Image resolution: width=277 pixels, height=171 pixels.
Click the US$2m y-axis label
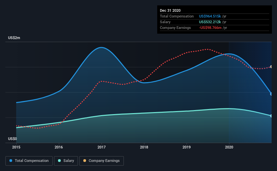point(14,38)
